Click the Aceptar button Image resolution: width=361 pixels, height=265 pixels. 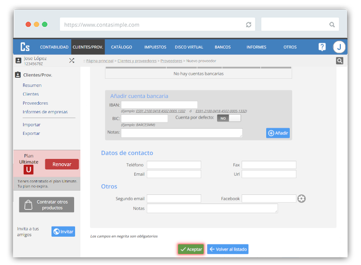(x=191, y=249)
